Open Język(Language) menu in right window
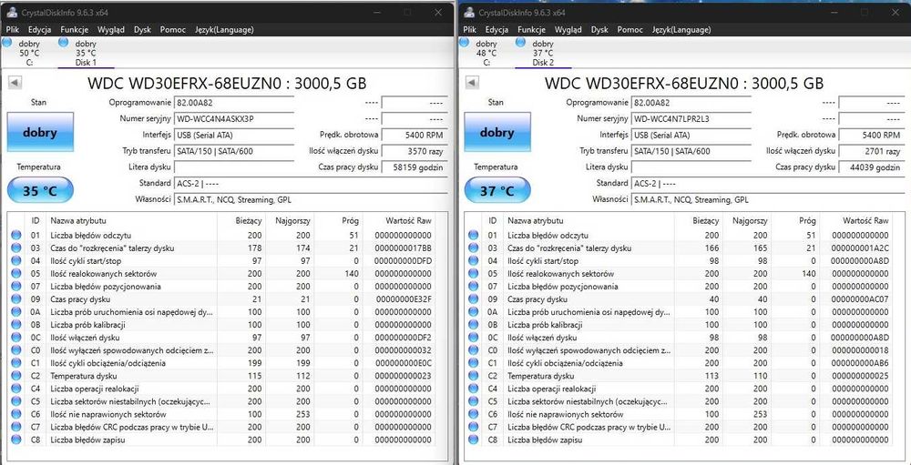This screenshot has width=911, height=465. coord(681,30)
